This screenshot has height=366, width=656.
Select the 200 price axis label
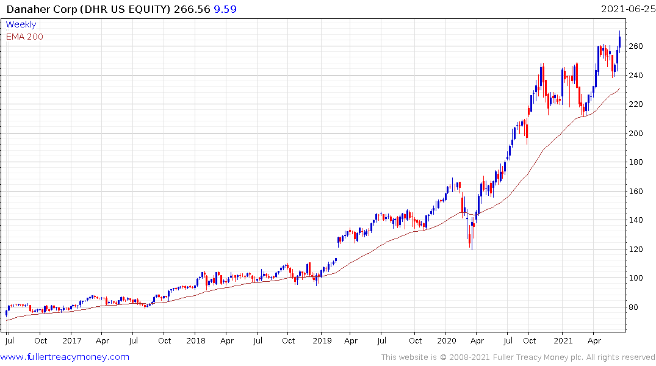coord(636,134)
